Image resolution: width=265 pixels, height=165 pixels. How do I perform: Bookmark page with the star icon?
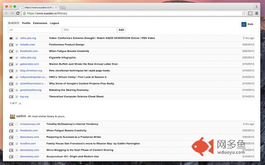(x=244, y=13)
